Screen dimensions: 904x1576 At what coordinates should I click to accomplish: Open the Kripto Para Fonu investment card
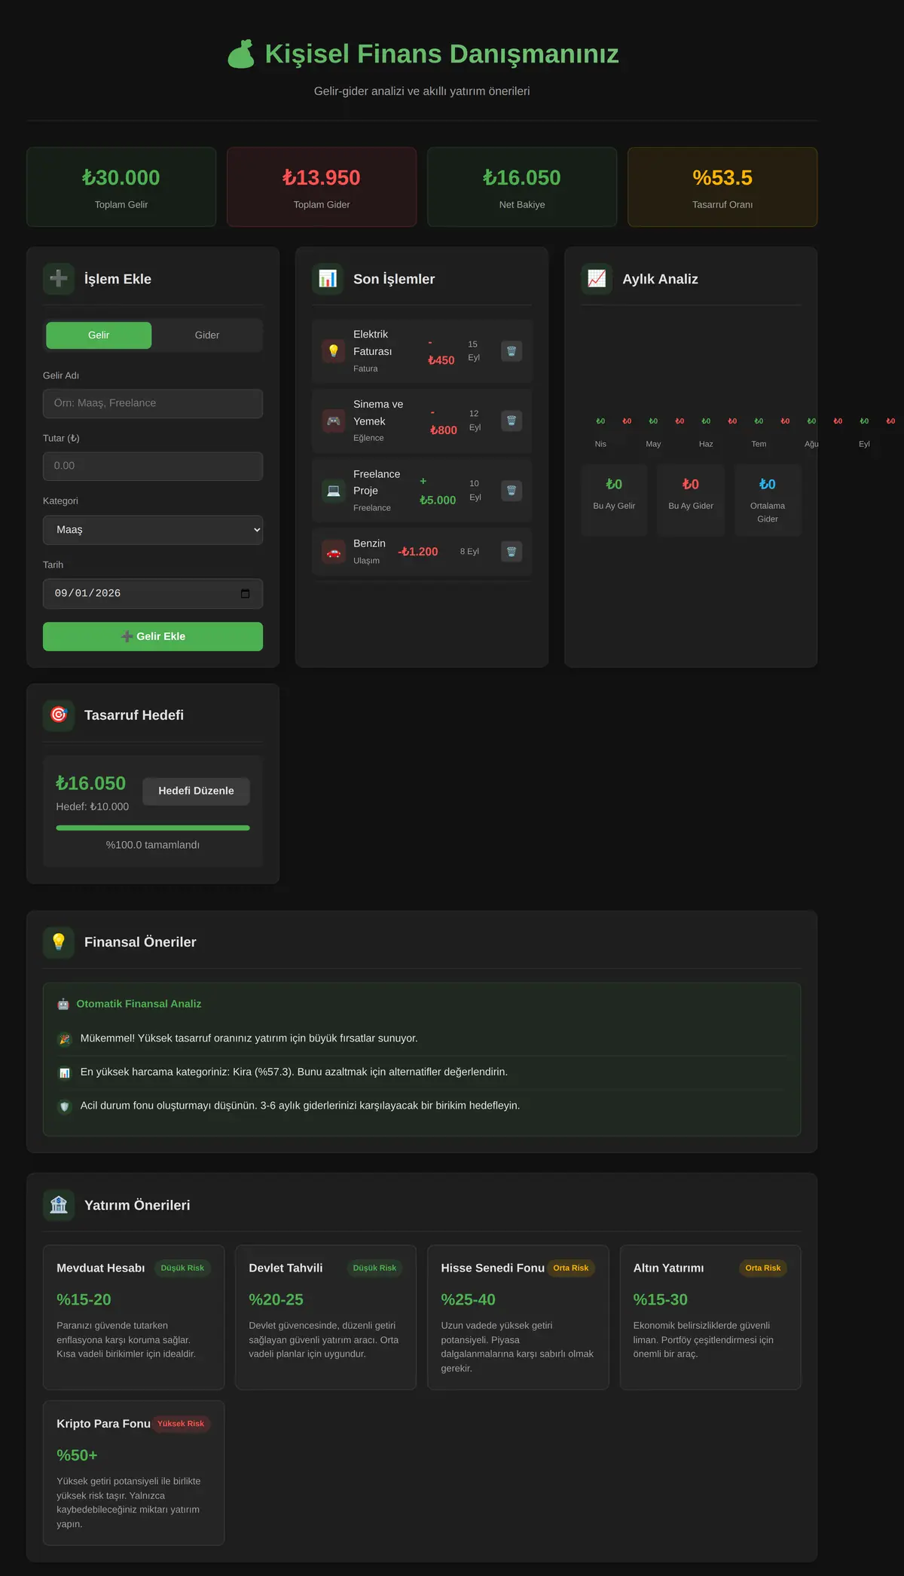[x=133, y=1473]
